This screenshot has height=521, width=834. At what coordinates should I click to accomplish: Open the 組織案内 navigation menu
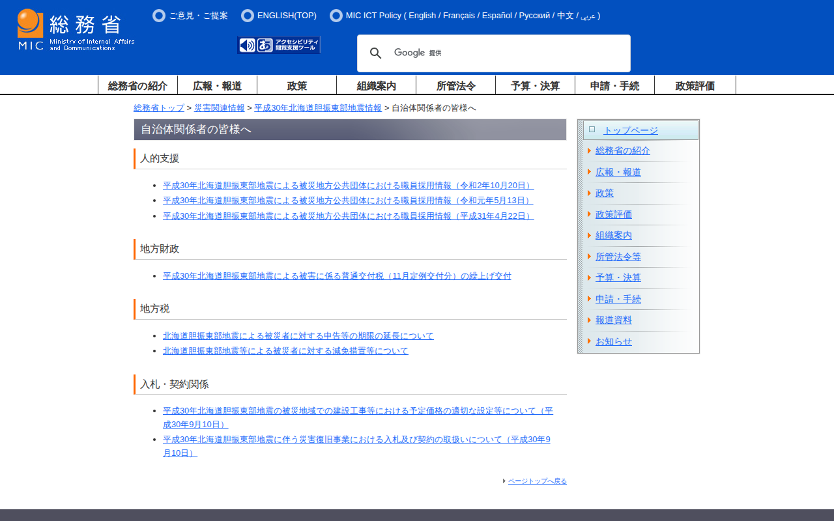[x=376, y=86]
